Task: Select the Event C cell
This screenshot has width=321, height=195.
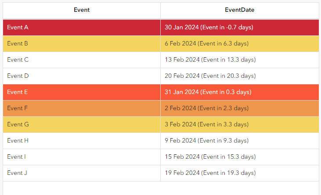Action: (x=18, y=60)
